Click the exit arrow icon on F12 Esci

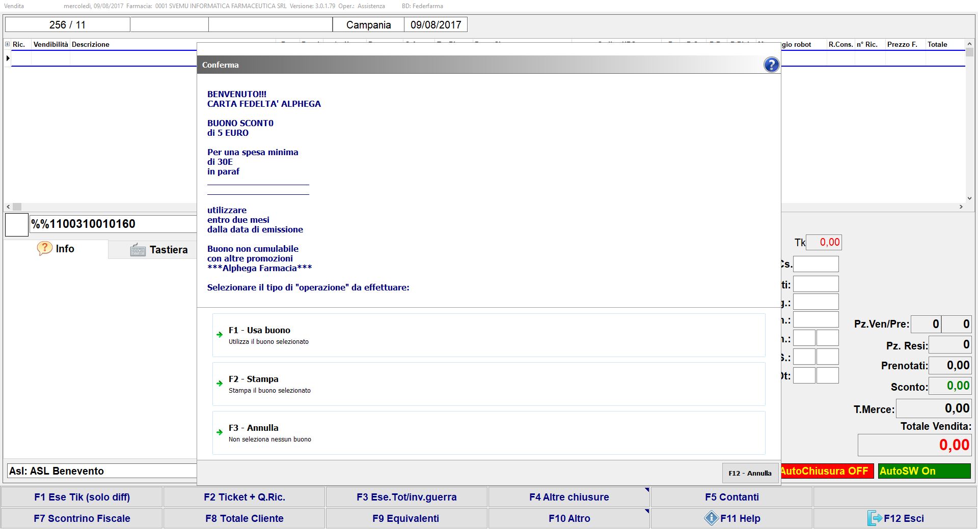[874, 518]
